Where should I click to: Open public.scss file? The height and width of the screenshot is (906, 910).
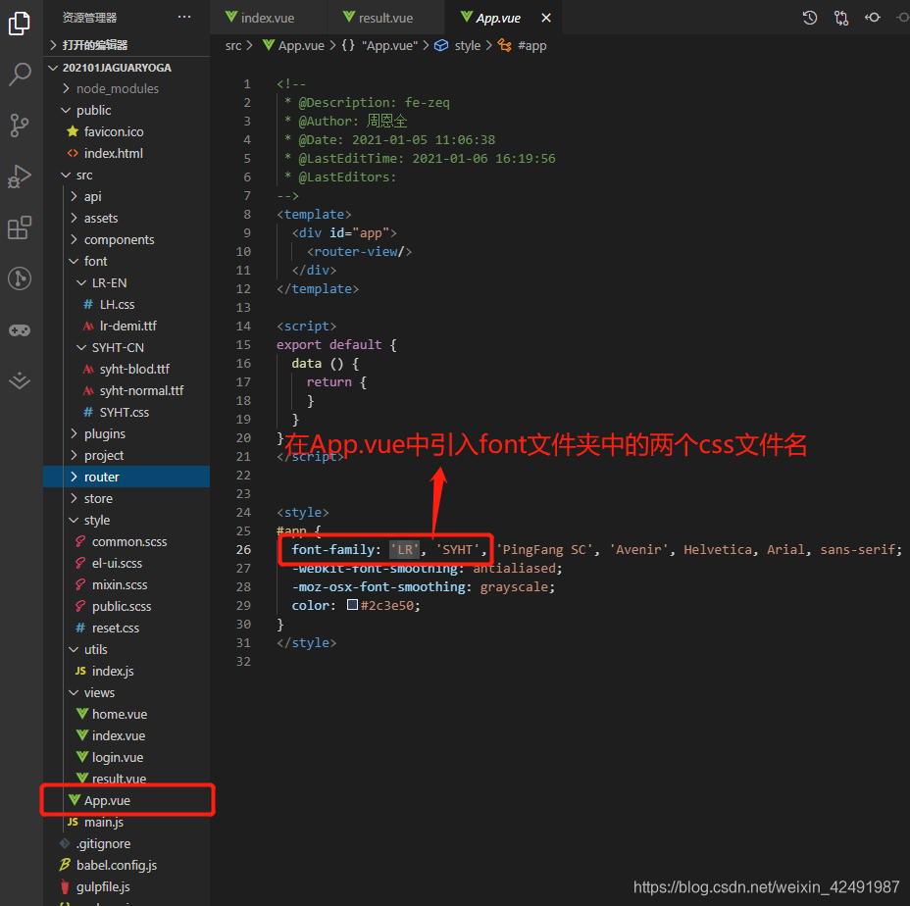click(x=126, y=606)
